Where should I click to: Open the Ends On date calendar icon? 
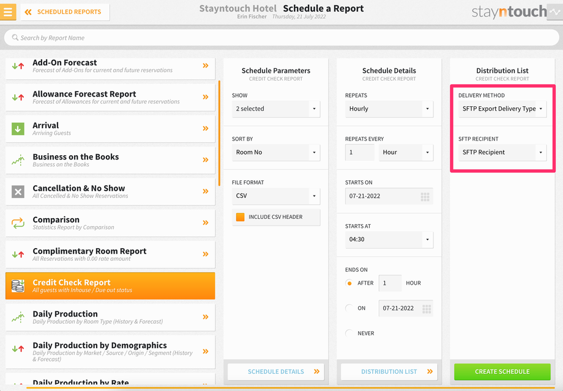(x=427, y=309)
